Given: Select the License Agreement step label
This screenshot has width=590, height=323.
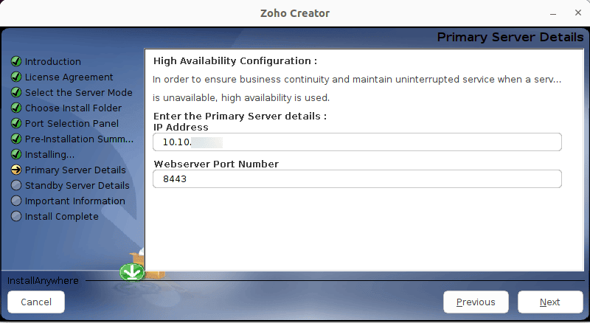Looking at the screenshot, I should pyautogui.click(x=69, y=77).
